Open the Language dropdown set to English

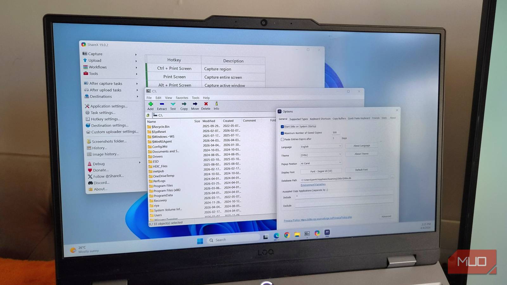(x=321, y=146)
